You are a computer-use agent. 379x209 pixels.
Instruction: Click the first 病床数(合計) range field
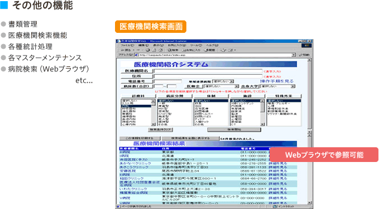(x=159, y=86)
